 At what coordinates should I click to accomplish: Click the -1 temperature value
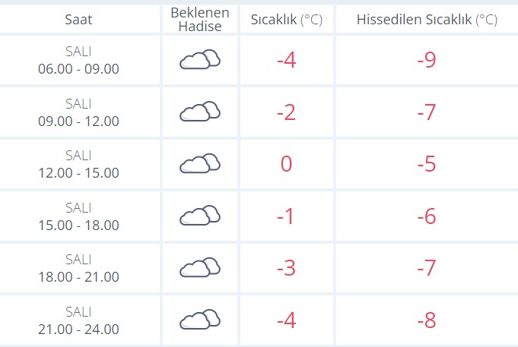click(x=285, y=216)
